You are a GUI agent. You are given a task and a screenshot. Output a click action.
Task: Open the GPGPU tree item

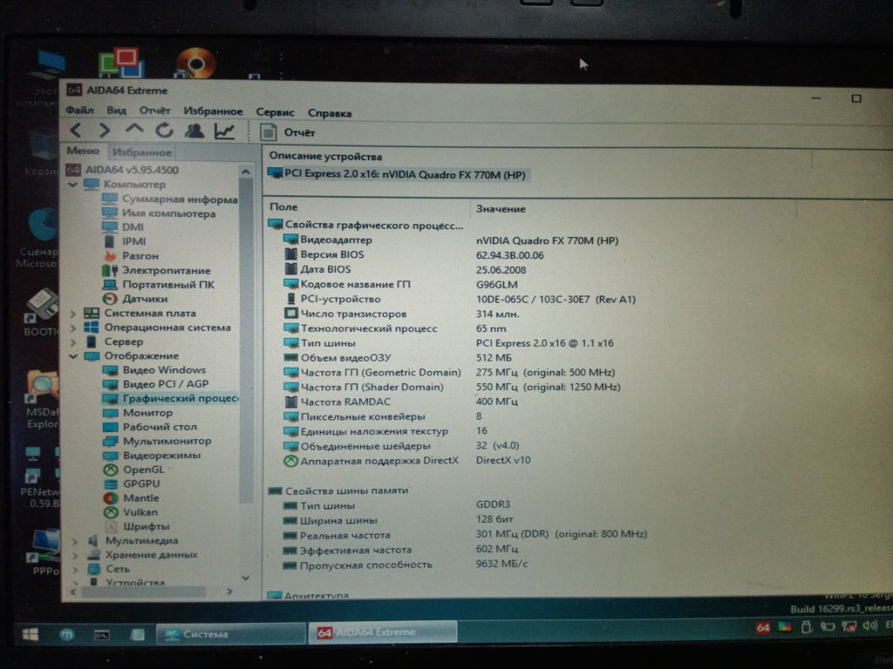tap(133, 483)
